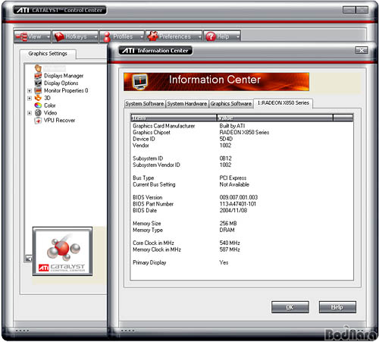Click the 'PCI Express' value cell
379x342 pixels.
click(233, 177)
